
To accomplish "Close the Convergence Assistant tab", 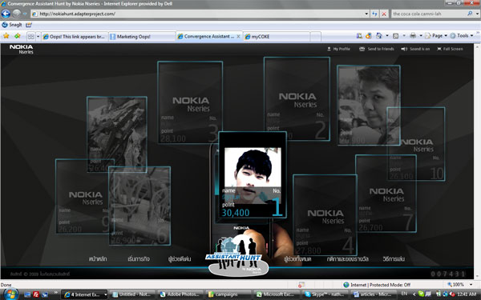I will [238, 37].
